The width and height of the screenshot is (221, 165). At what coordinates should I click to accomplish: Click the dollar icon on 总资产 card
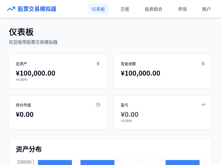pos(98,64)
